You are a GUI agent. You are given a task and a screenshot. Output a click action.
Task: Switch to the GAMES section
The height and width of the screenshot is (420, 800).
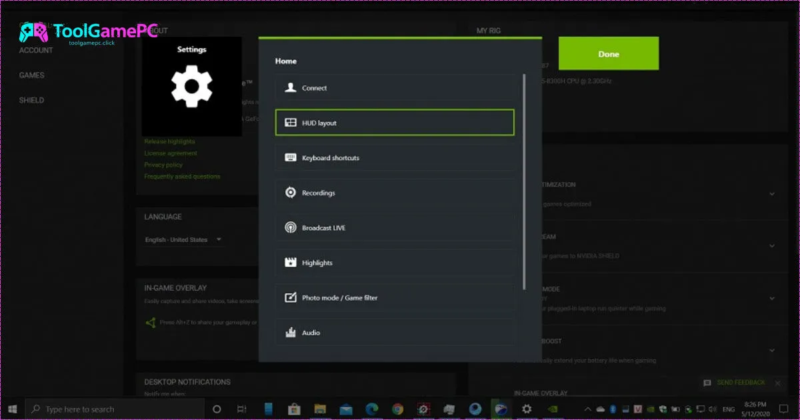point(33,75)
